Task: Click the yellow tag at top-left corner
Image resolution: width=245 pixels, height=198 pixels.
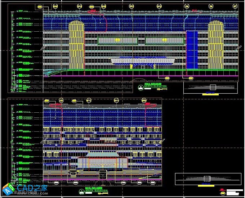Action: pos(39,6)
